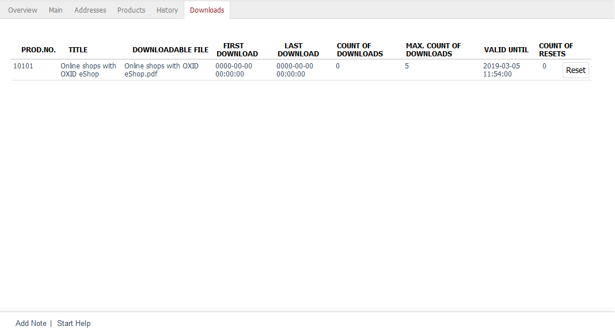Switch to the Products tab
615x334 pixels.
[x=131, y=10]
